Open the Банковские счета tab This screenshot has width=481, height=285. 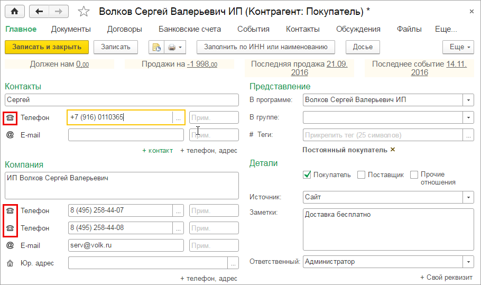[x=190, y=29]
